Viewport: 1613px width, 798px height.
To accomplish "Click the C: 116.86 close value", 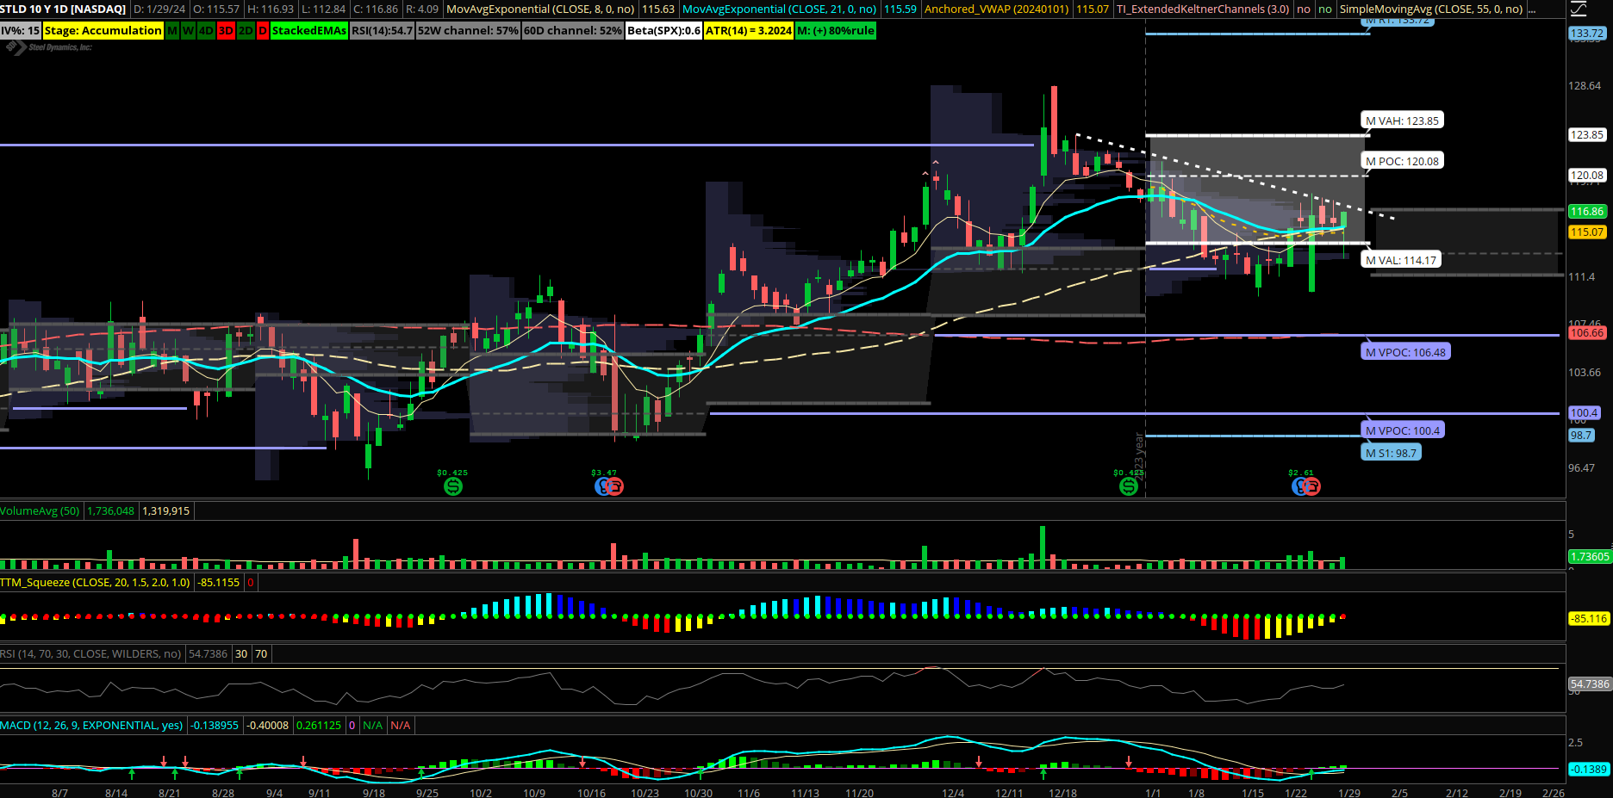I will 376,9.
